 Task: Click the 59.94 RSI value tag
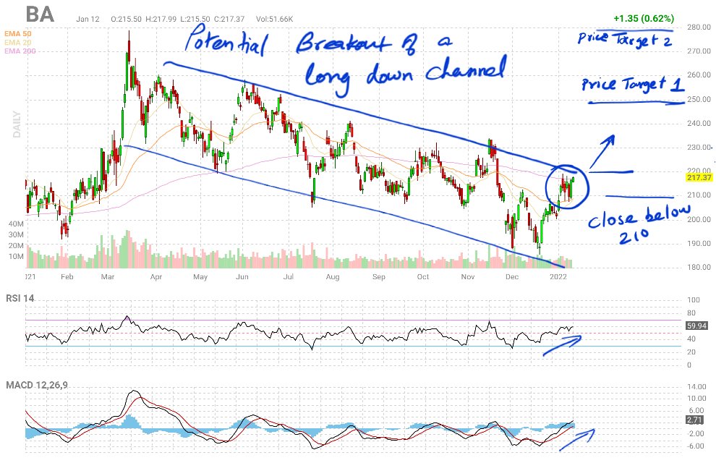[x=696, y=326]
